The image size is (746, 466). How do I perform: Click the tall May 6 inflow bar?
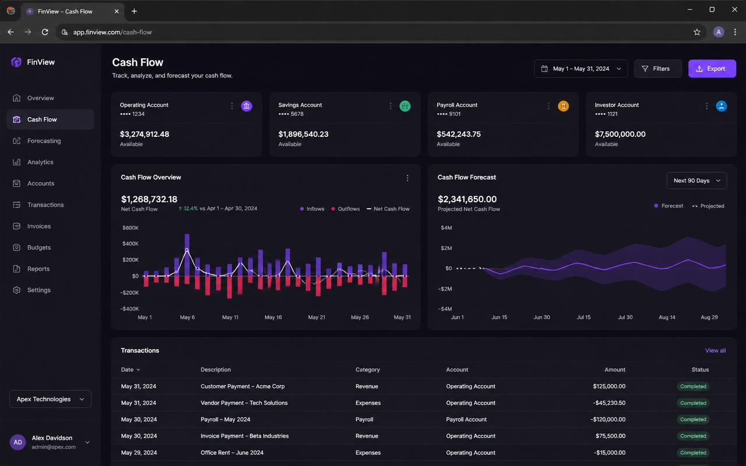pos(187,255)
